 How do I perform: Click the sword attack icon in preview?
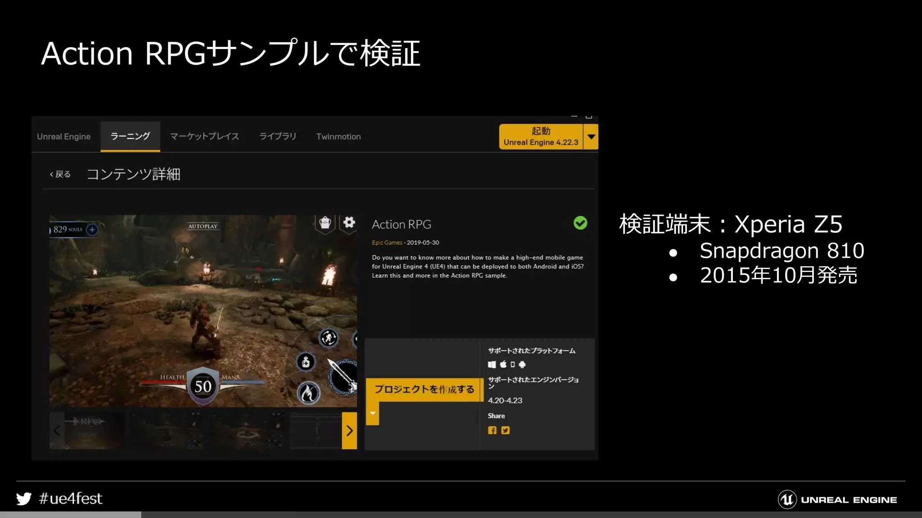tap(343, 377)
